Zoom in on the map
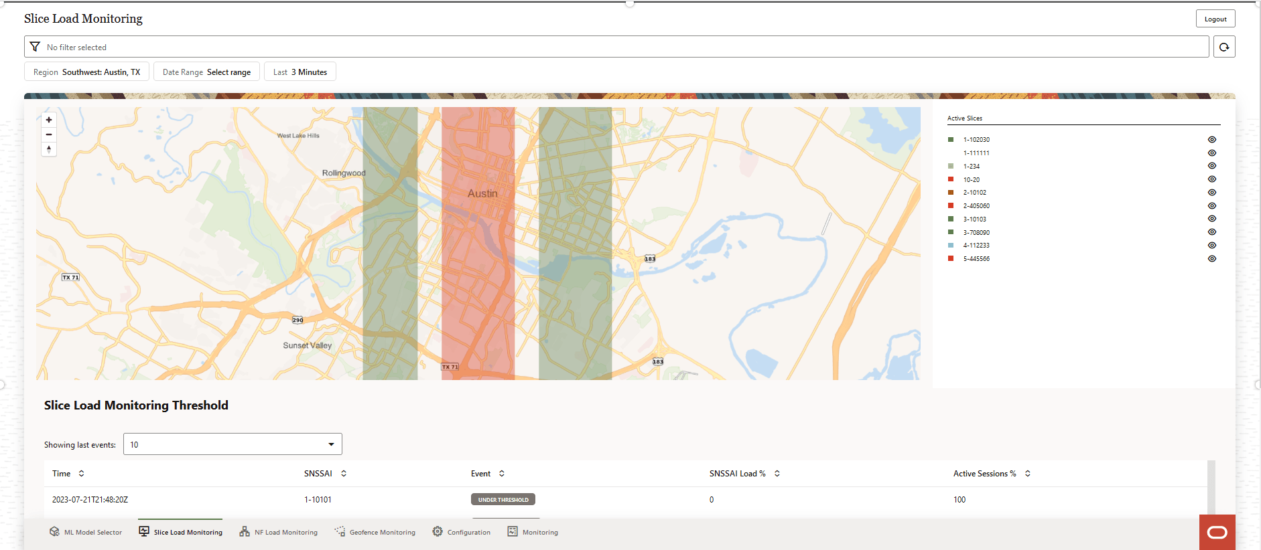The height and width of the screenshot is (550, 1261). tap(49, 120)
